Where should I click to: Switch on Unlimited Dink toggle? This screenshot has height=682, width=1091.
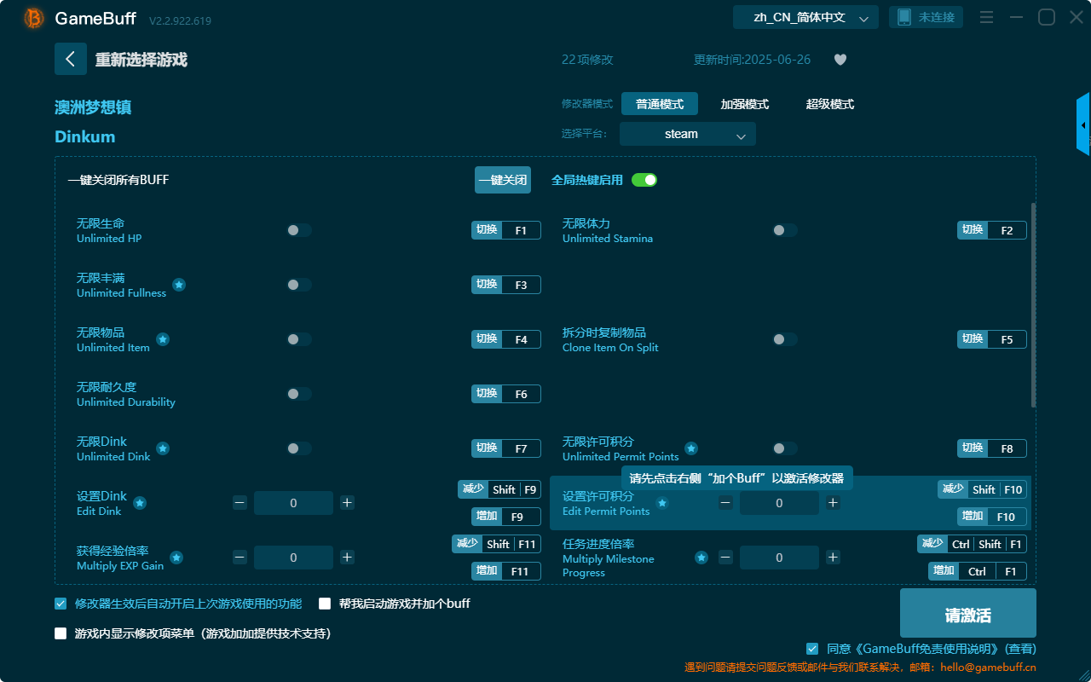click(x=299, y=448)
